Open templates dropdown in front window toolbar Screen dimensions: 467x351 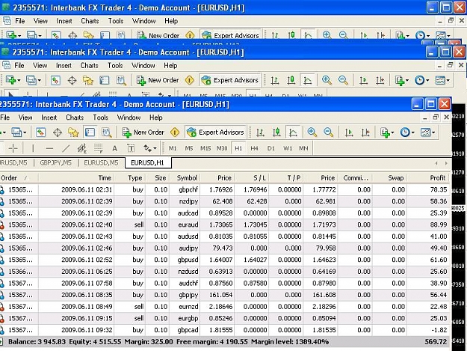[427, 132]
